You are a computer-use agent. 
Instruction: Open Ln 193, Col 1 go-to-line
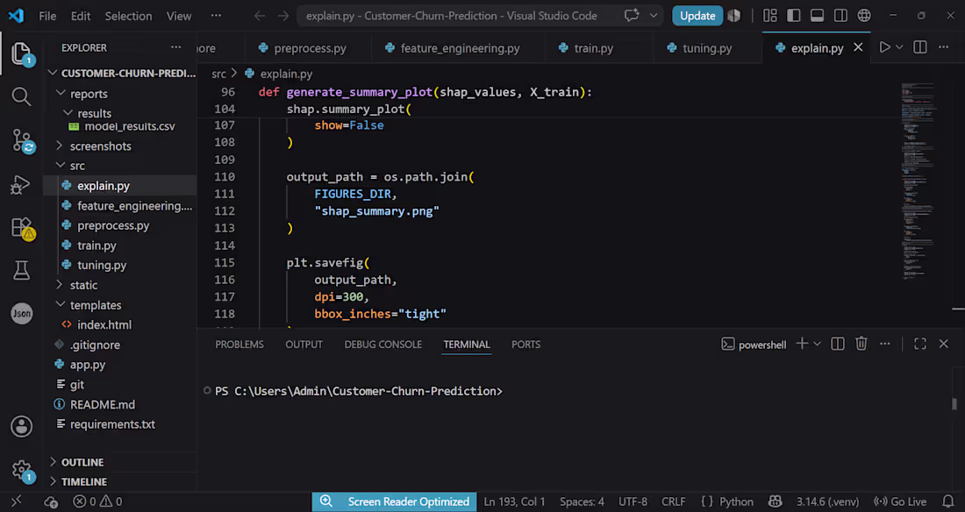(514, 501)
